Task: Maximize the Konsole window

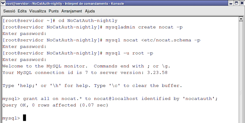Action: click(x=236, y=3)
